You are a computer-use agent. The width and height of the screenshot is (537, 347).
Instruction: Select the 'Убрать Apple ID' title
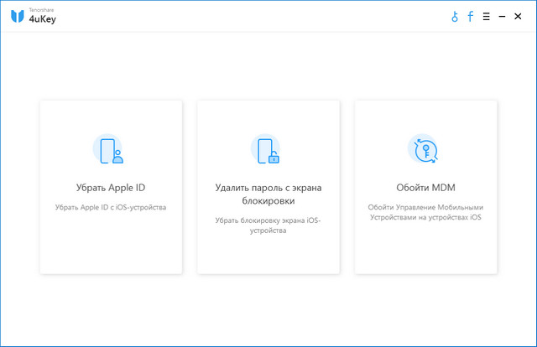tap(111, 188)
